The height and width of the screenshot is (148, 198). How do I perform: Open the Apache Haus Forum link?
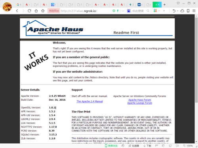(x=140, y=100)
